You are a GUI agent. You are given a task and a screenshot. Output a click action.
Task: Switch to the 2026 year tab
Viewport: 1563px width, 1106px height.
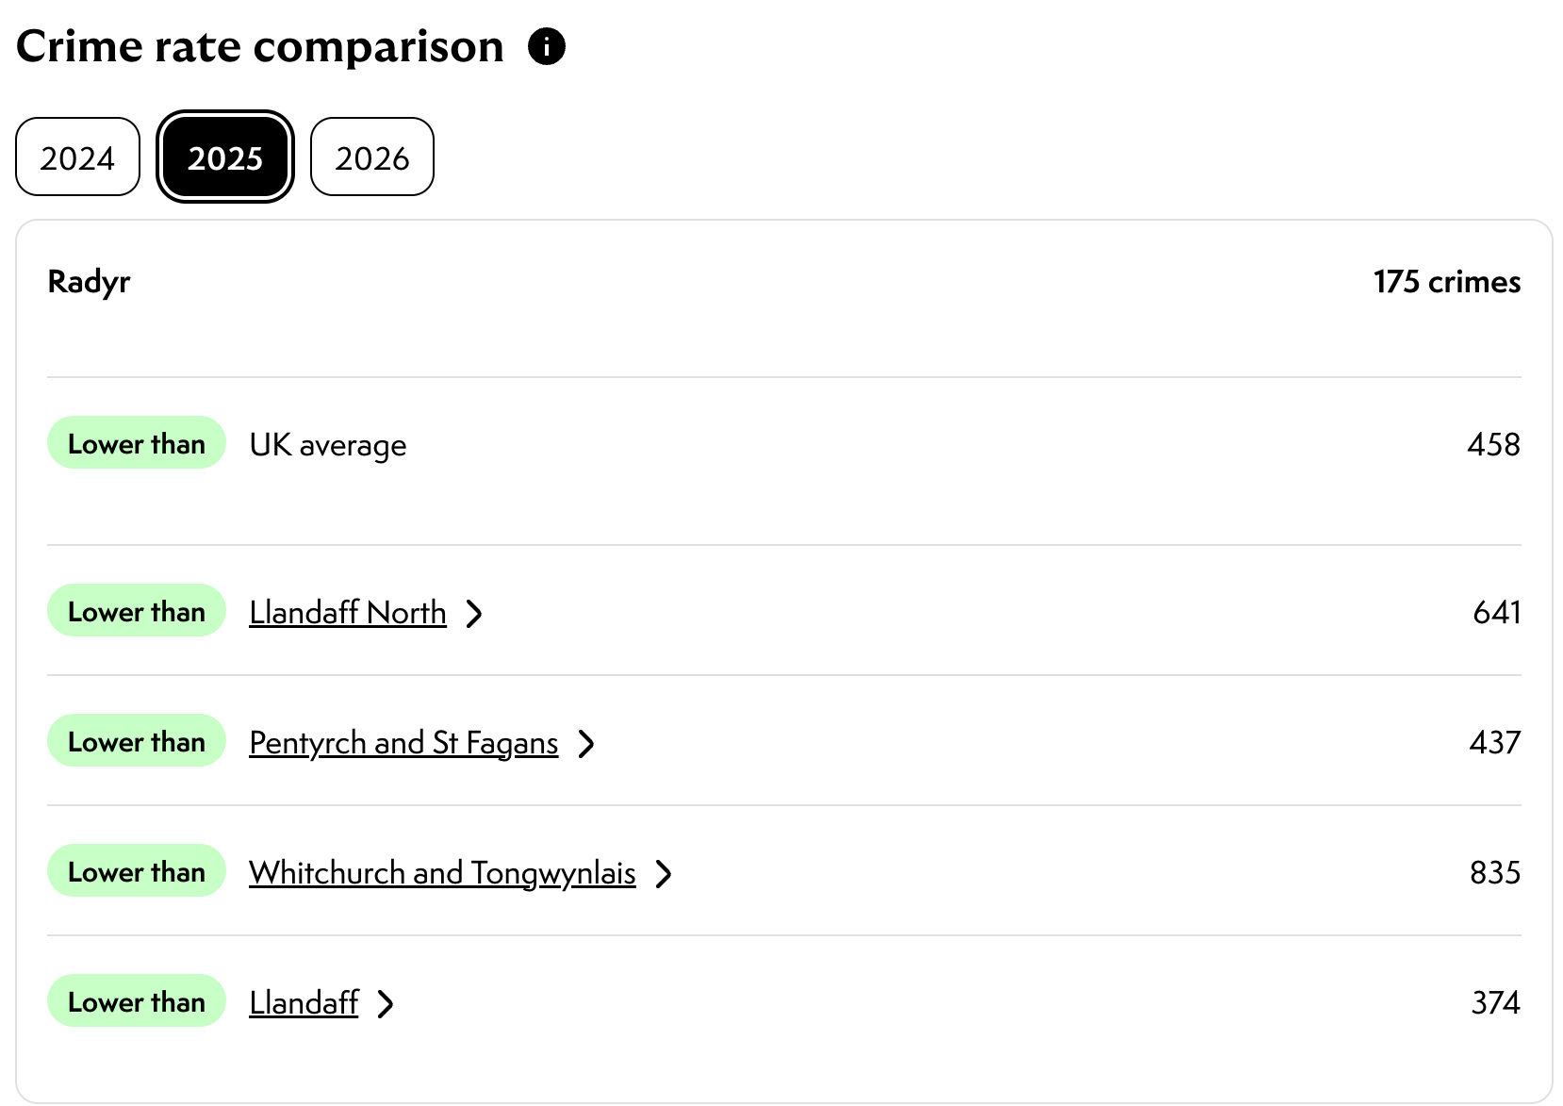pos(372,157)
